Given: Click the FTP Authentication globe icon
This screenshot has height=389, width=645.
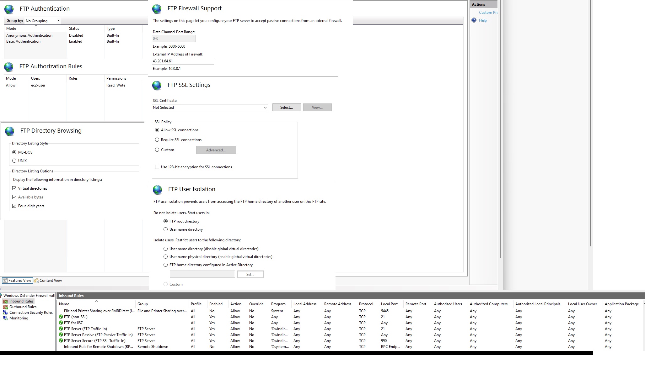Looking at the screenshot, I should click(x=9, y=9).
